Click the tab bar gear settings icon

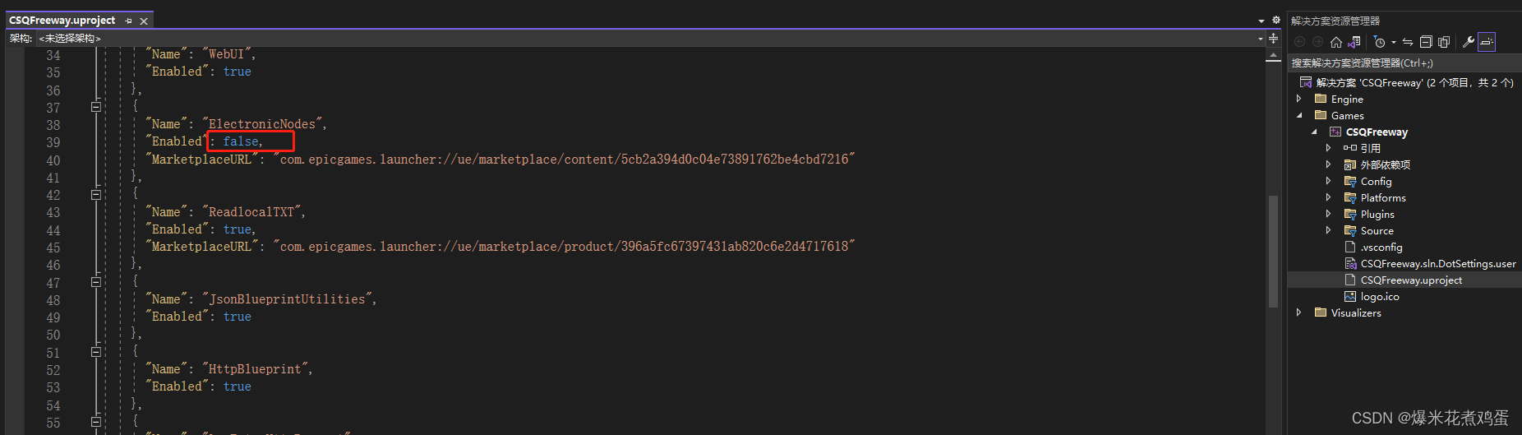tap(1275, 20)
